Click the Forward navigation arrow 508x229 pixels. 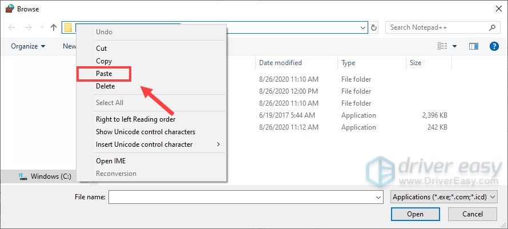point(29,27)
